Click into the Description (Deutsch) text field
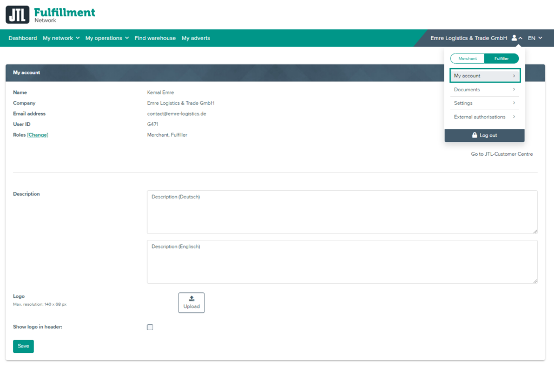554x368 pixels. (342, 212)
